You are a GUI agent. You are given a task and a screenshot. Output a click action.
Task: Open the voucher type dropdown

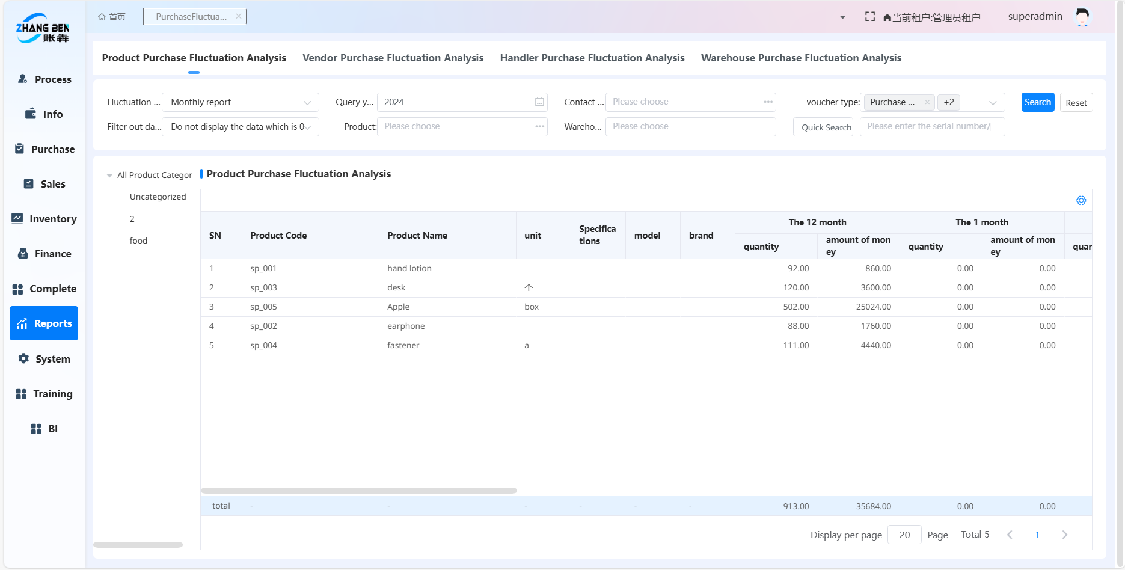click(x=993, y=102)
